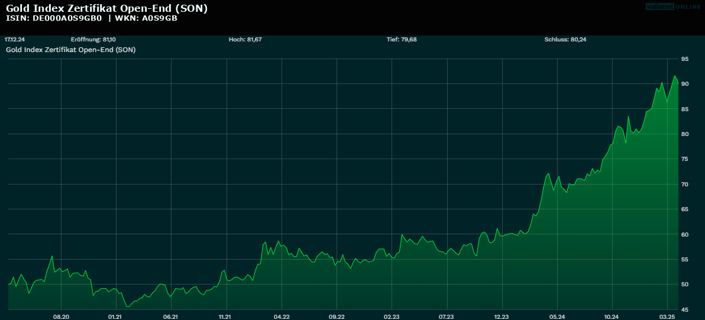
Task: Click the y-axis label 45
Action: (685, 310)
